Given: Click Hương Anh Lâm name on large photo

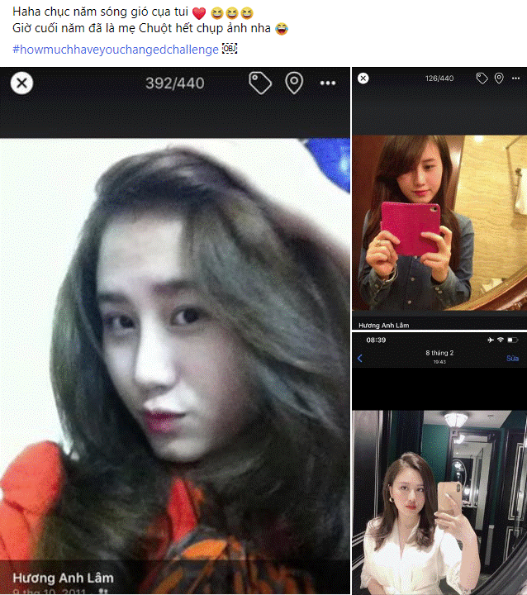Looking at the screenshot, I should click(63, 577).
